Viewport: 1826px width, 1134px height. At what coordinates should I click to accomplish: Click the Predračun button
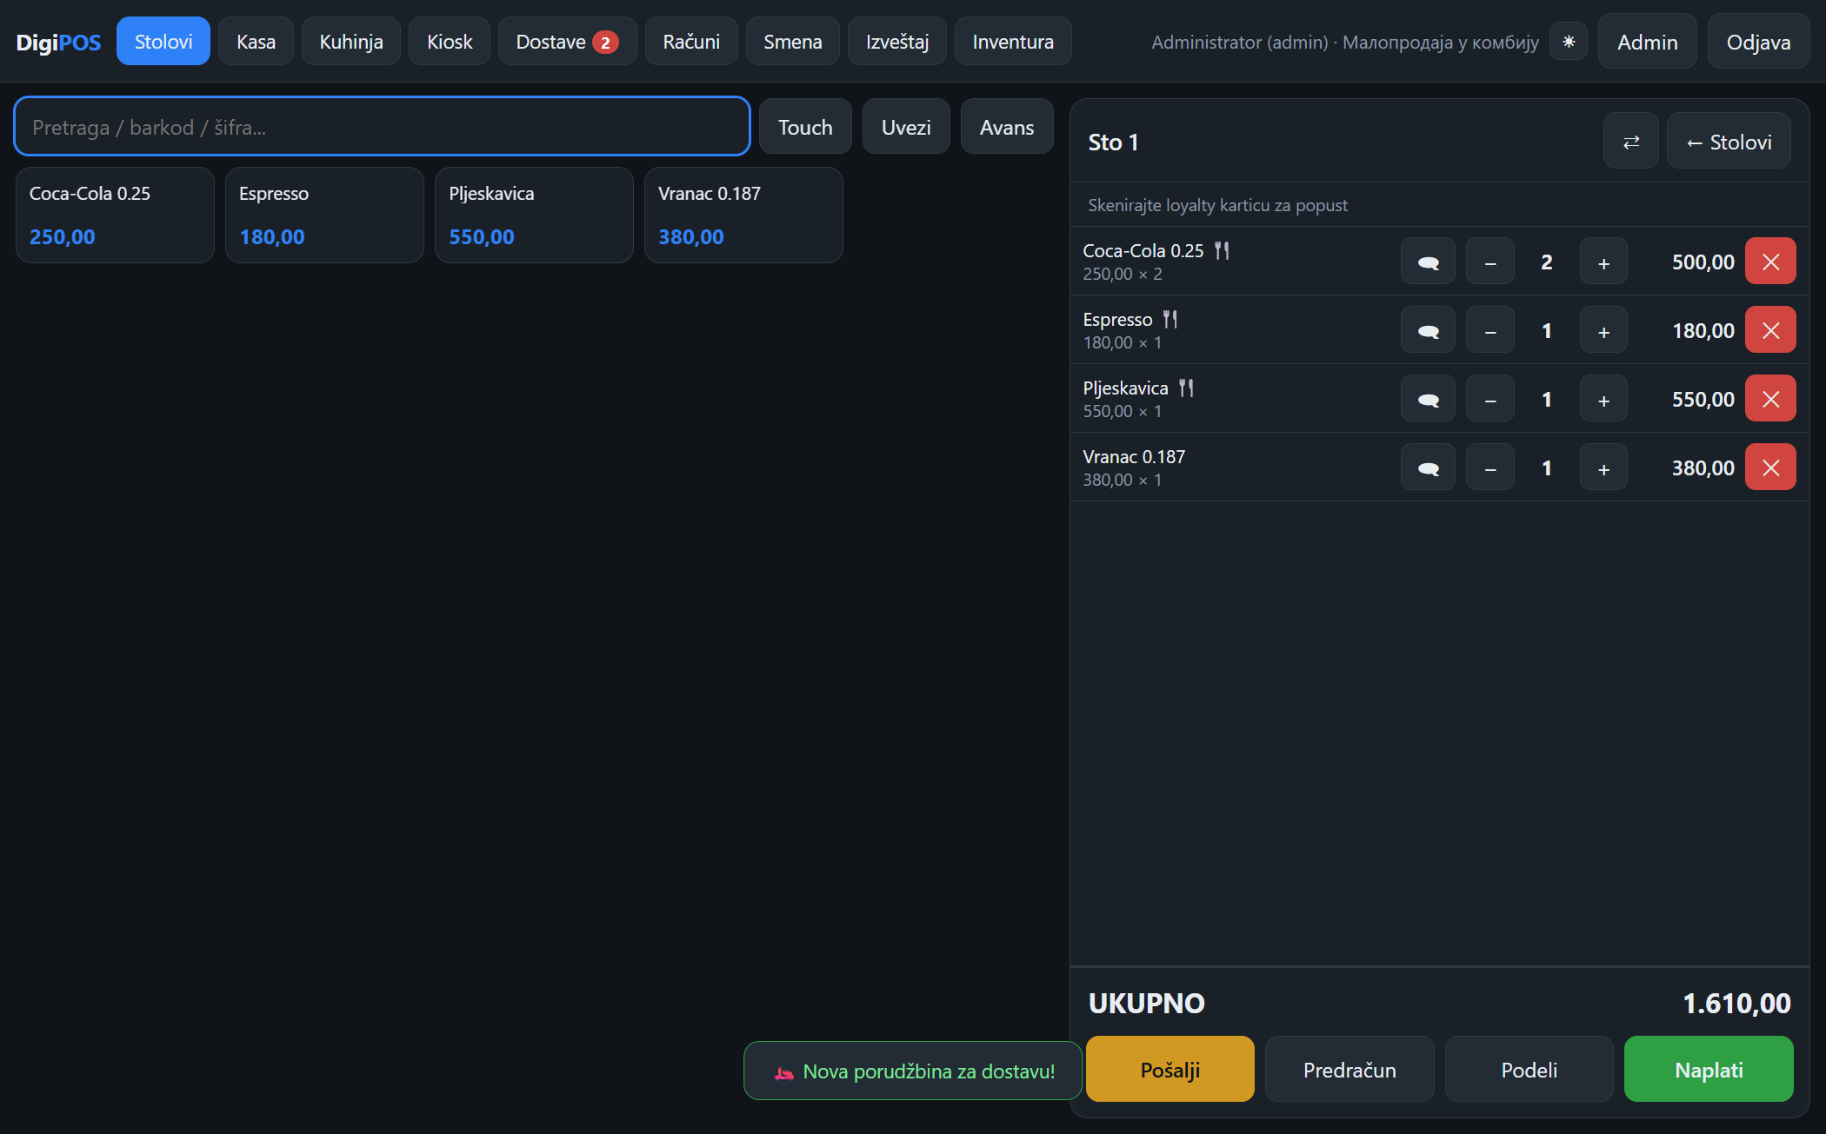(x=1350, y=1070)
